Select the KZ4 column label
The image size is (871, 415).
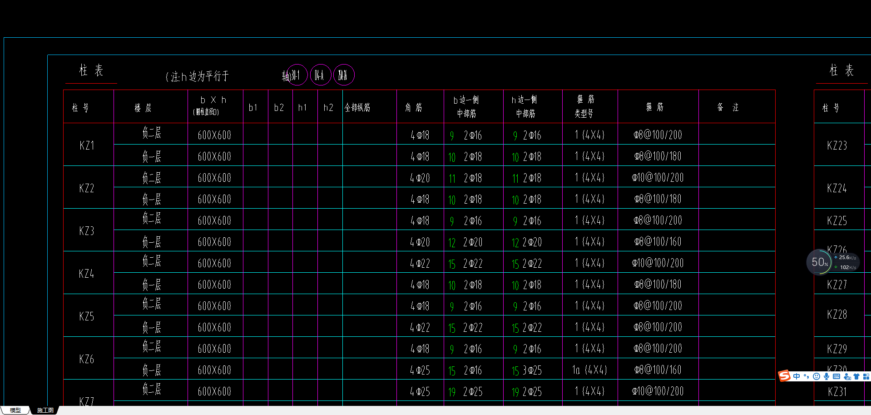pos(87,274)
